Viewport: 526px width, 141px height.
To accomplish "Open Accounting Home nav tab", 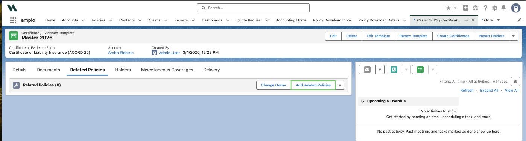I will click(x=291, y=20).
